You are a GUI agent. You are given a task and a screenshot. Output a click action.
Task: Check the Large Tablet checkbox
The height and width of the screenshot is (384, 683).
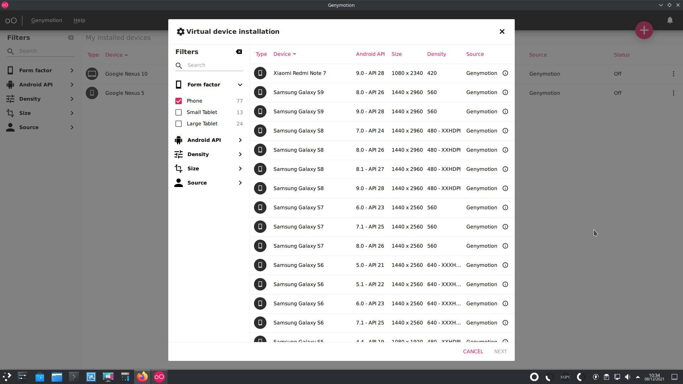(x=179, y=124)
